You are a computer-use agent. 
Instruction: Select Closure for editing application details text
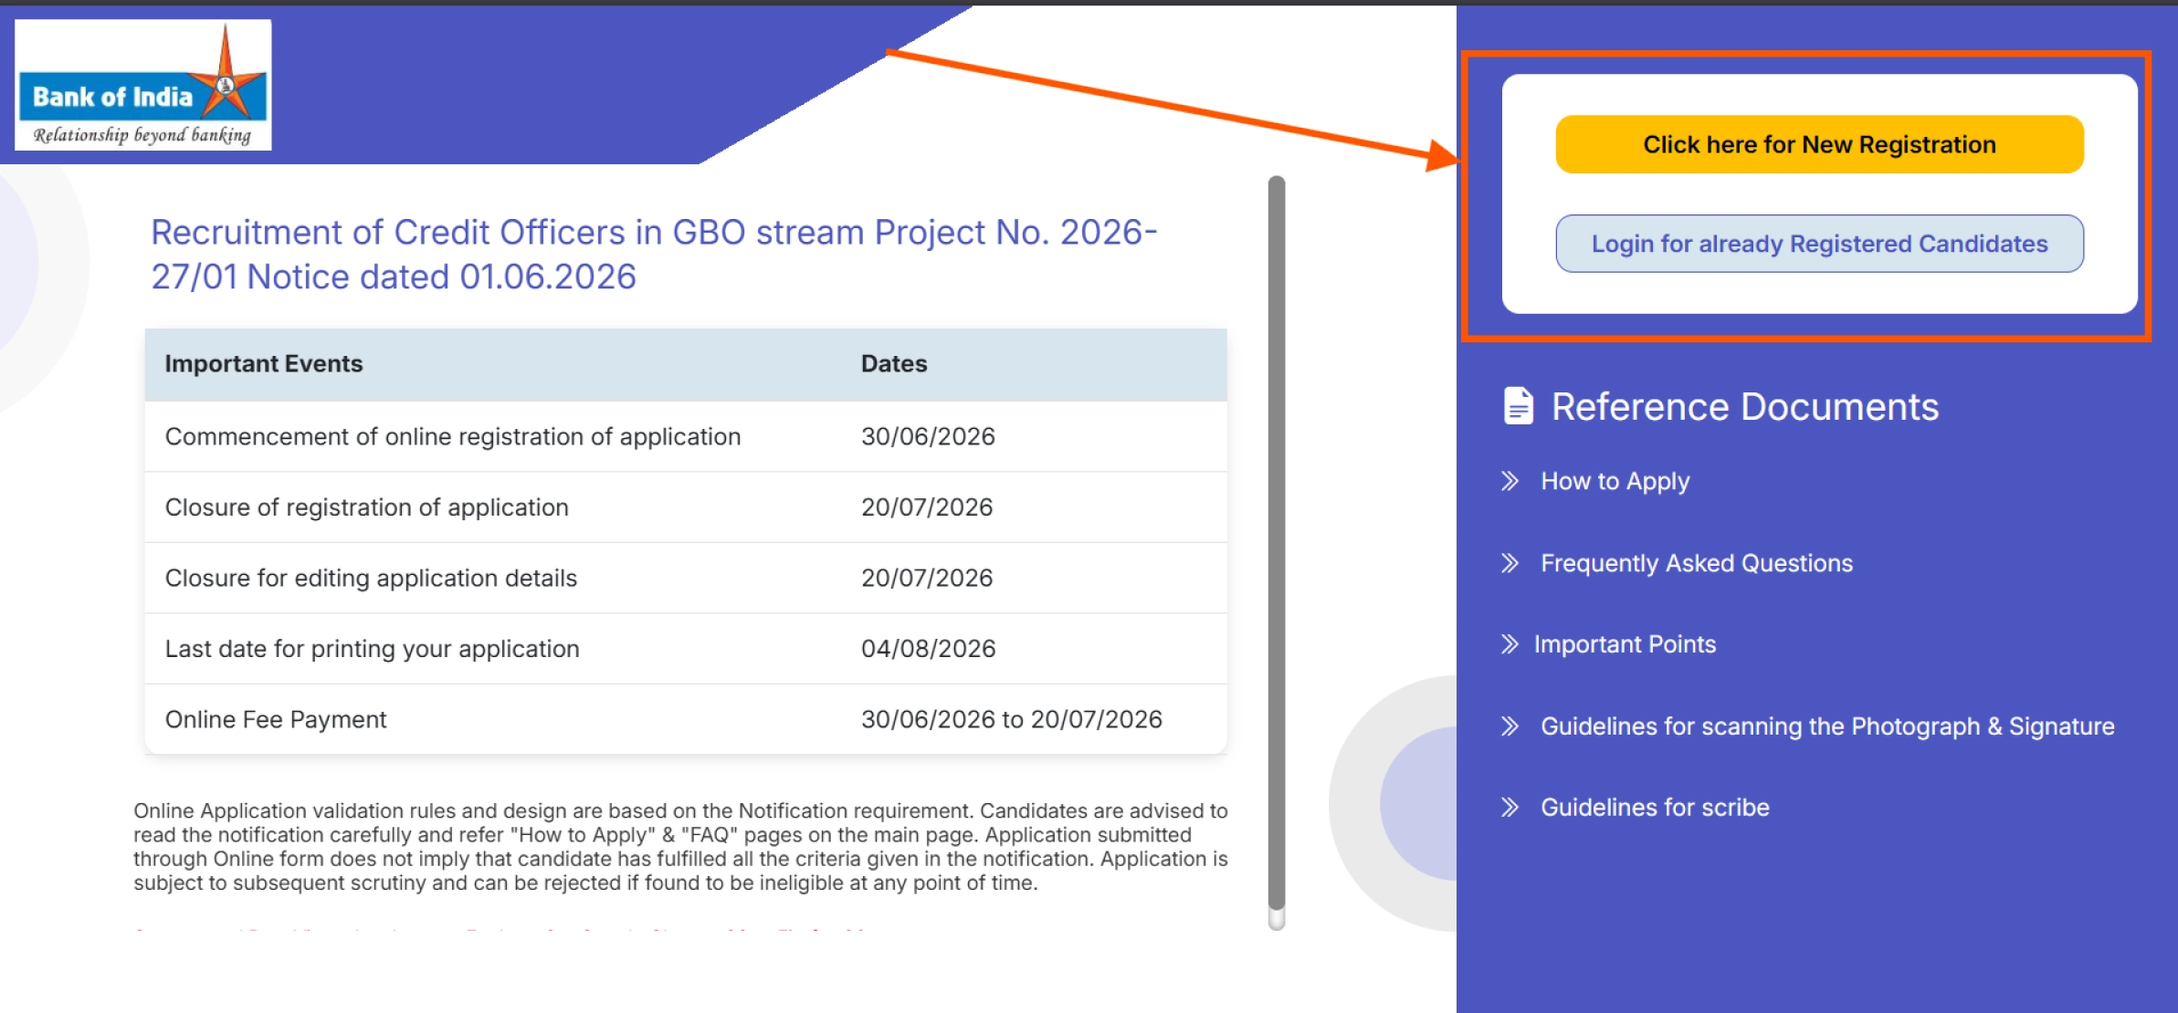[x=371, y=578]
